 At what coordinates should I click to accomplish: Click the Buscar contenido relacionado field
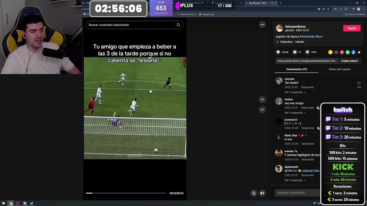click(x=131, y=25)
